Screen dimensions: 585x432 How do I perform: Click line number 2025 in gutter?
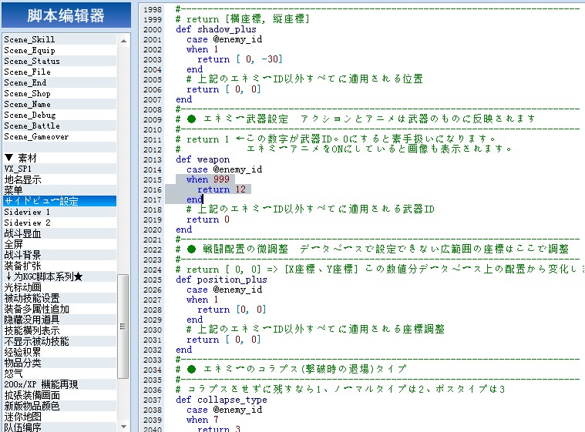coord(153,280)
